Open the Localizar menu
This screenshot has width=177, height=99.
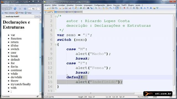point(62,5)
